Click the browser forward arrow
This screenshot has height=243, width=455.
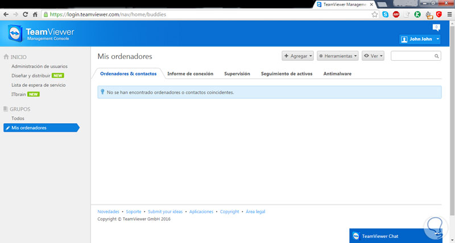[x=16, y=14]
